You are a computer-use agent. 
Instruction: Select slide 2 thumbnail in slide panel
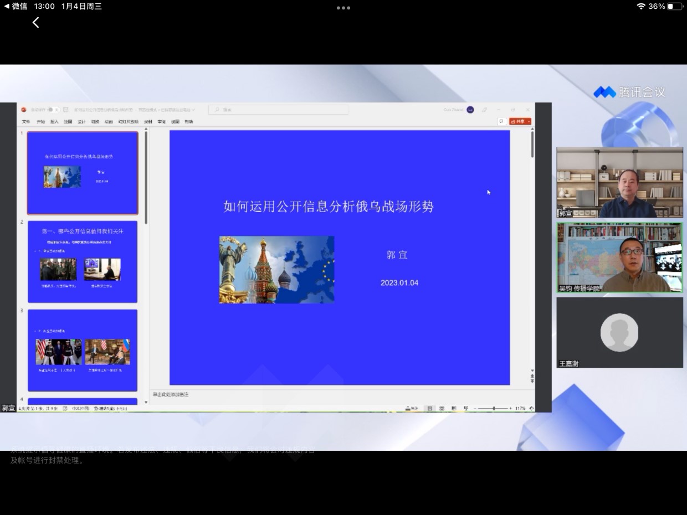coord(83,261)
